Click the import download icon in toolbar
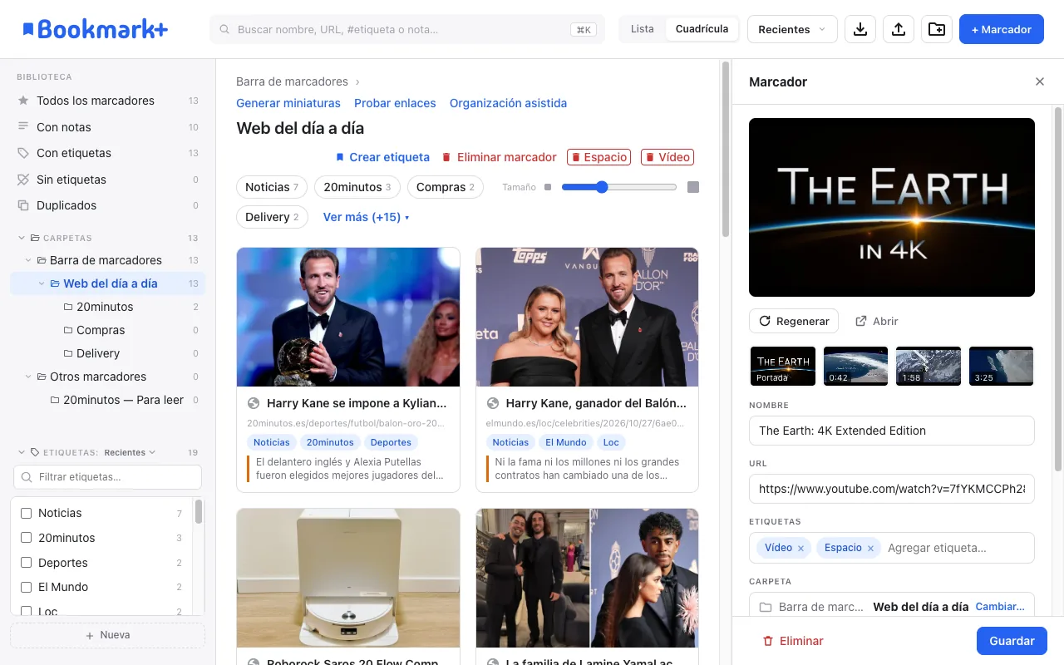 pos(860,29)
